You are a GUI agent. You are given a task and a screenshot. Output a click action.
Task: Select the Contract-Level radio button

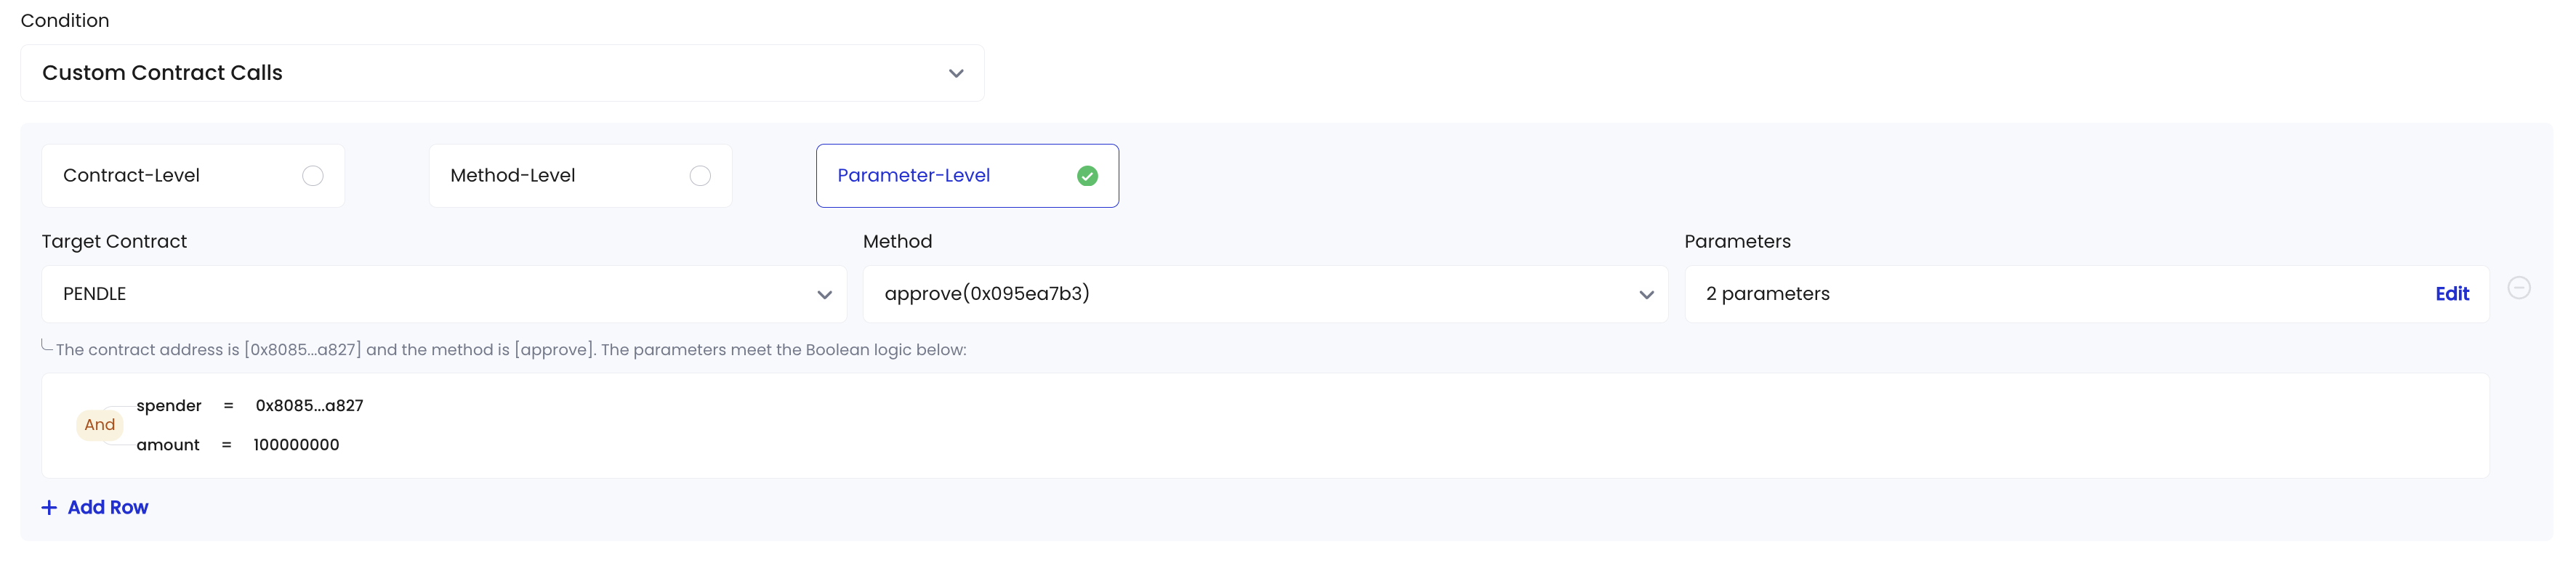pos(313,176)
